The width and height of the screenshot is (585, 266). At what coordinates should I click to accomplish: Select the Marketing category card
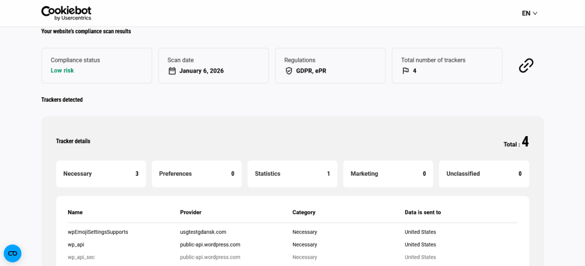(x=388, y=174)
